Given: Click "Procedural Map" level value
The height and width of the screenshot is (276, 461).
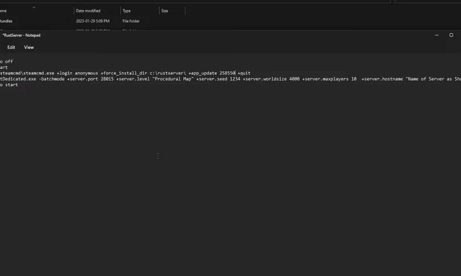Looking at the screenshot, I should [x=173, y=79].
